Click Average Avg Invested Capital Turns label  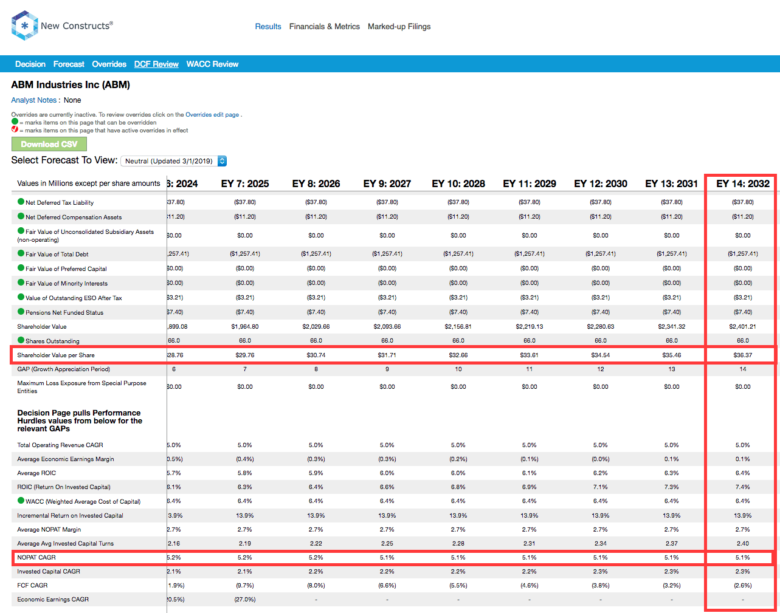click(66, 544)
